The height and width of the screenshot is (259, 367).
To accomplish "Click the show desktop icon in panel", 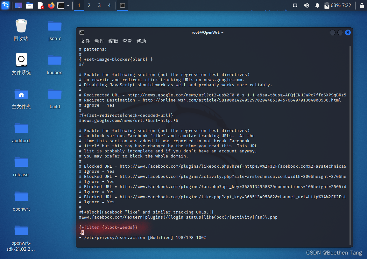I will click(x=19, y=5).
